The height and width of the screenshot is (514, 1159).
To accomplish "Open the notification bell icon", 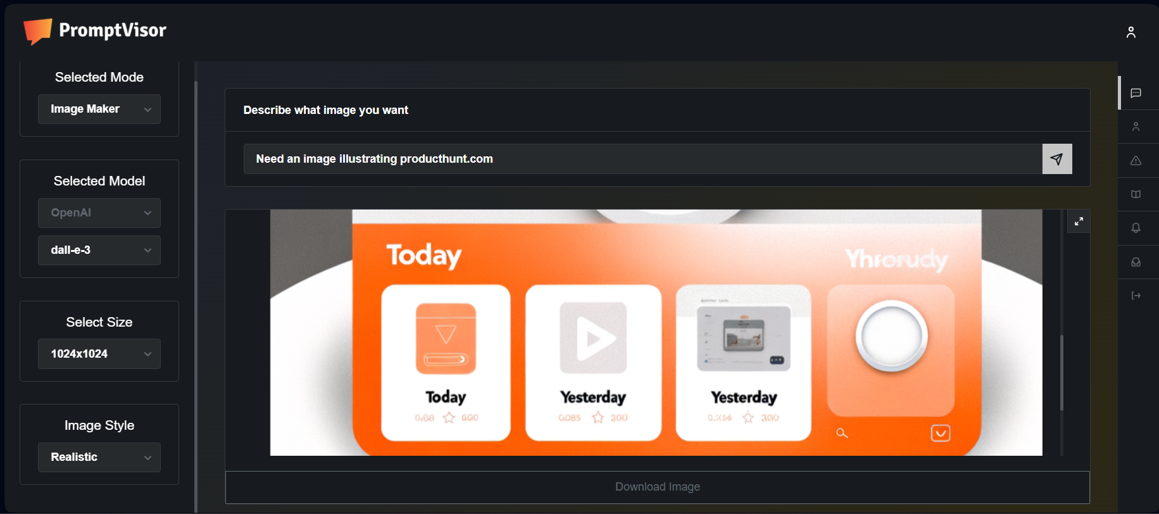I will tap(1136, 228).
